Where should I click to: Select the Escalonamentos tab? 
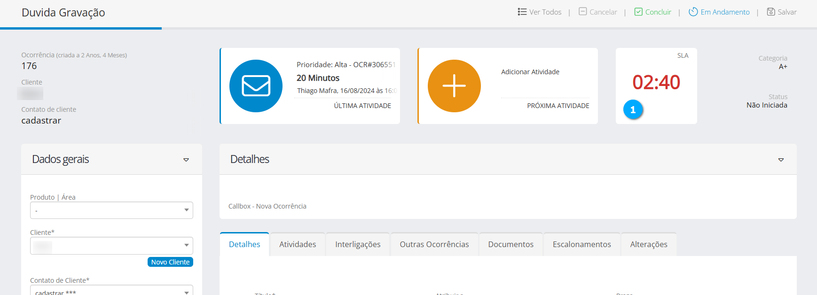(581, 244)
